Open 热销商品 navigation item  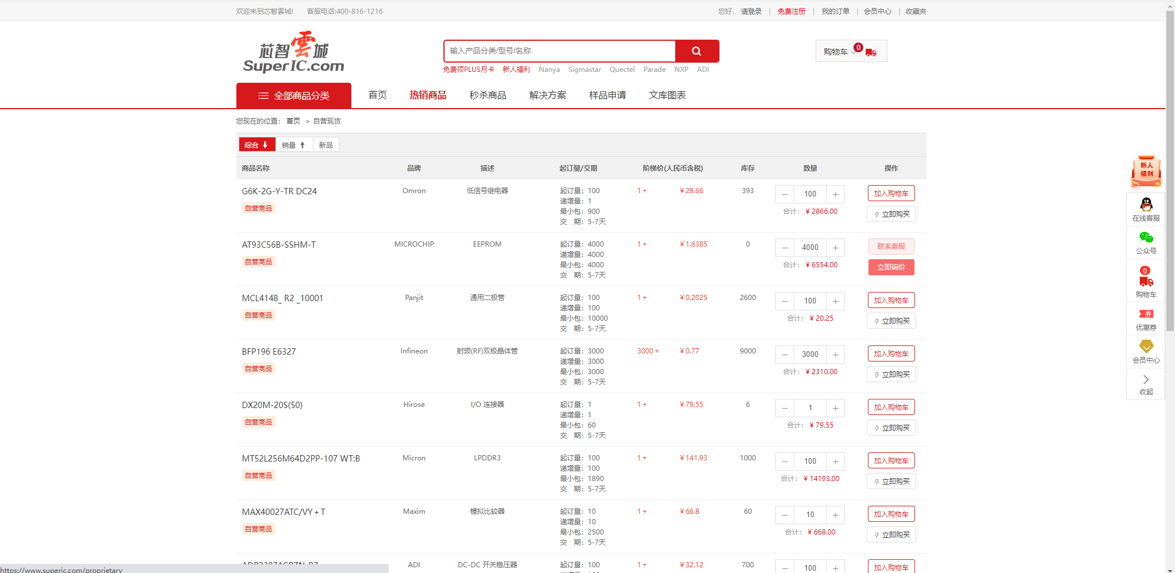428,95
